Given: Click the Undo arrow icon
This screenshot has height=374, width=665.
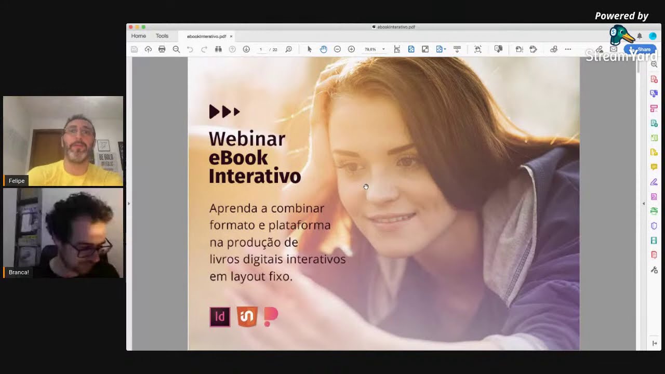Looking at the screenshot, I should (x=190, y=49).
